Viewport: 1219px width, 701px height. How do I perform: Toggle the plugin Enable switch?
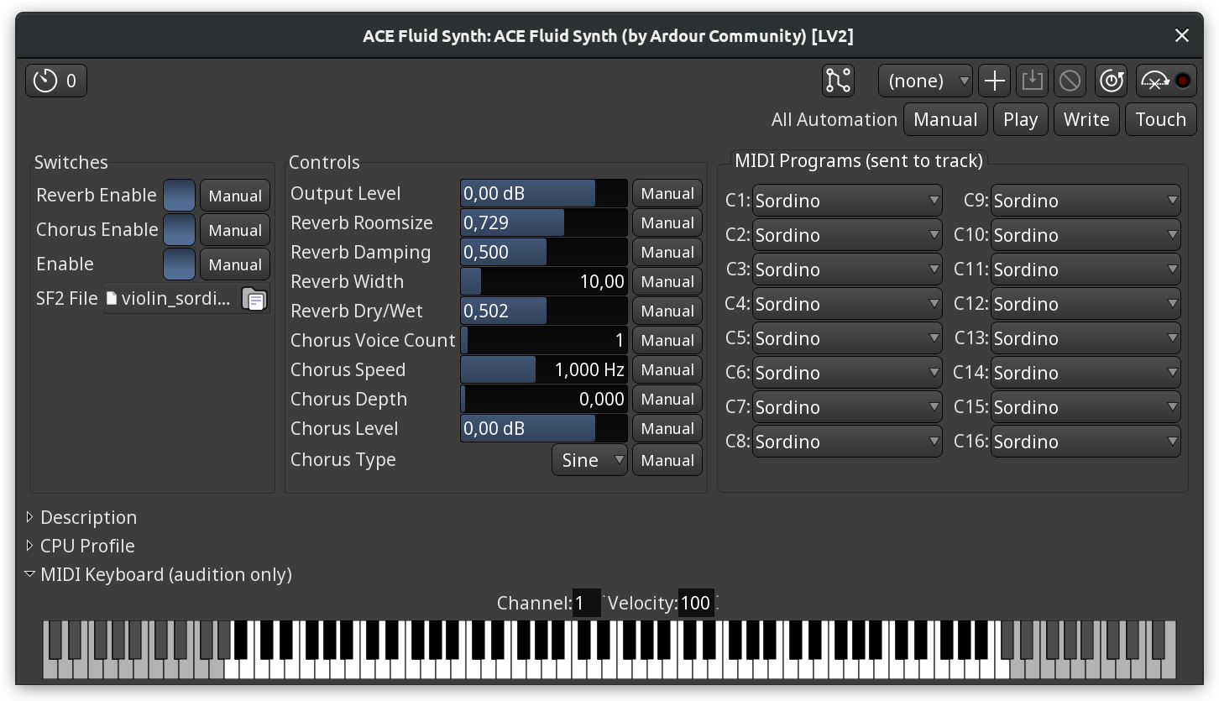(179, 264)
